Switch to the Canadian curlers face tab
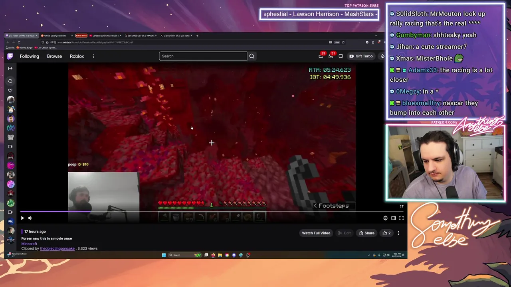Image resolution: width=511 pixels, height=287 pixels. [x=105, y=35]
